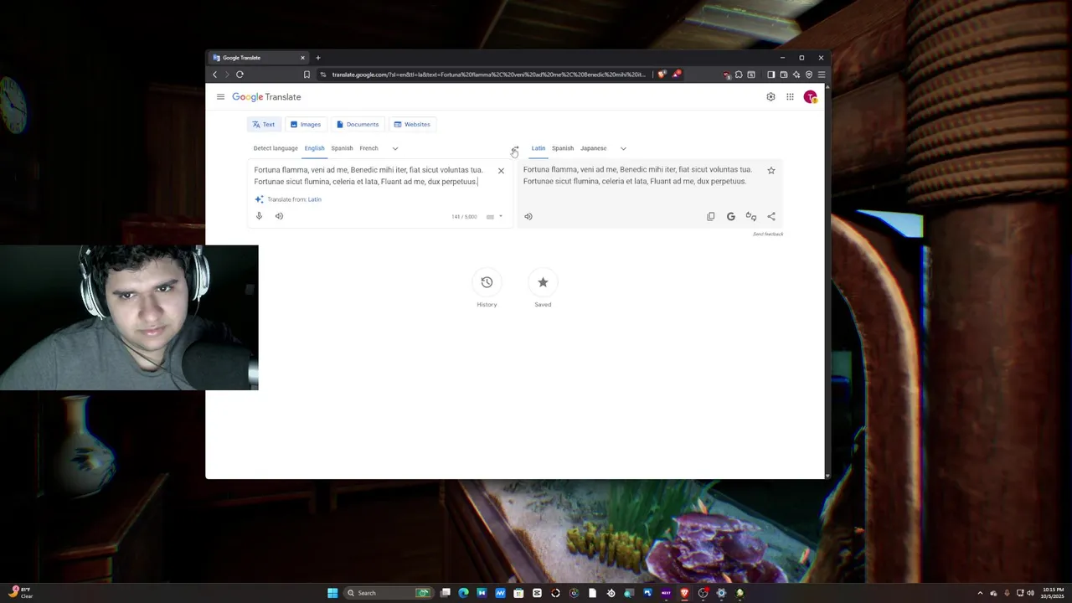This screenshot has width=1072, height=603.
Task: Choose Detect language as source
Action: 276,148
